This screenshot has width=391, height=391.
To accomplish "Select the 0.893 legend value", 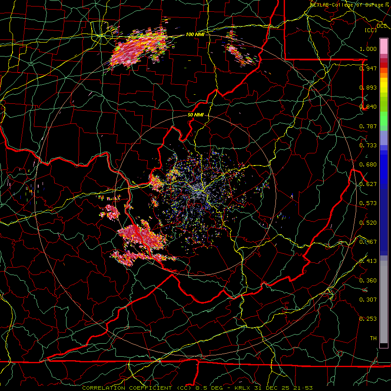I will (x=368, y=87).
